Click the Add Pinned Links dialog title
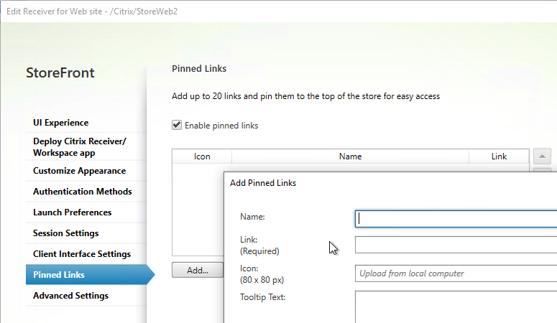The height and width of the screenshot is (323, 557). pos(263,183)
